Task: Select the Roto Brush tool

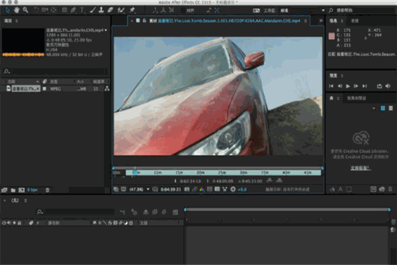Action: click(121, 10)
